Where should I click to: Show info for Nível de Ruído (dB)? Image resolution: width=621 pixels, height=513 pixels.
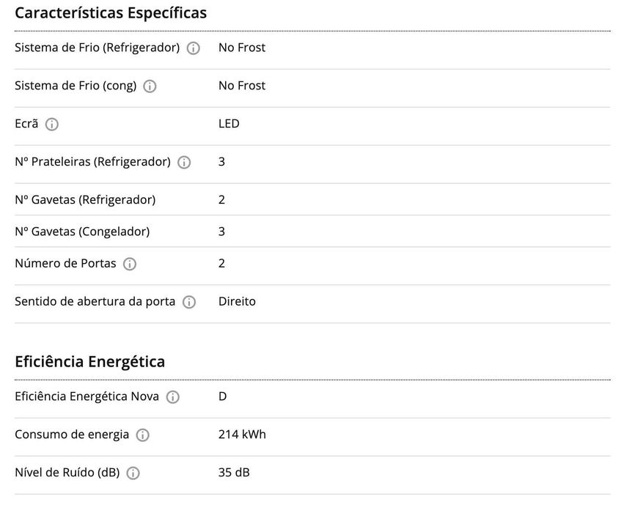133,473
